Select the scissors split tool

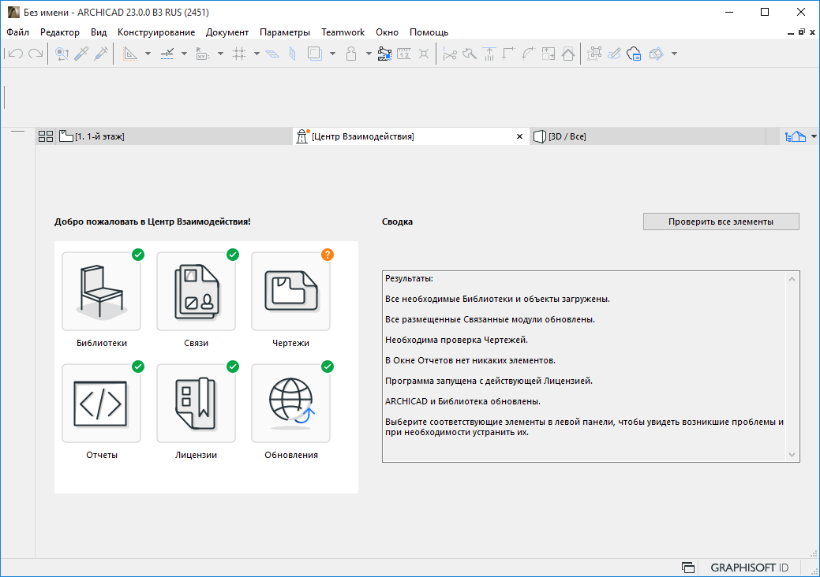coord(450,54)
